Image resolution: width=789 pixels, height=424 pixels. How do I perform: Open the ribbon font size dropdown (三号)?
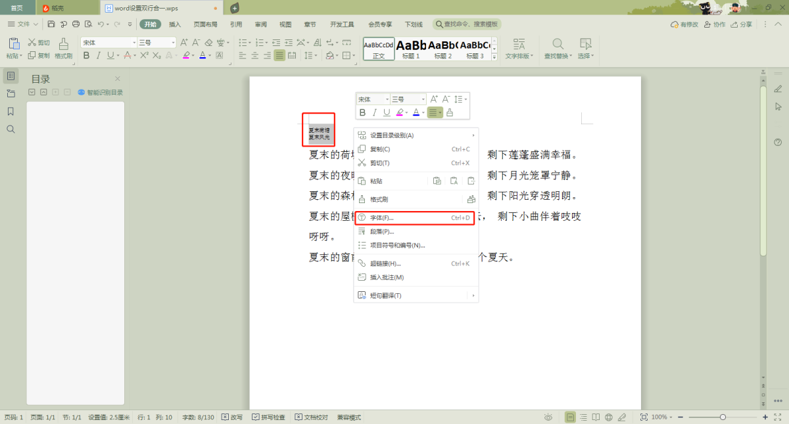pyautogui.click(x=156, y=42)
